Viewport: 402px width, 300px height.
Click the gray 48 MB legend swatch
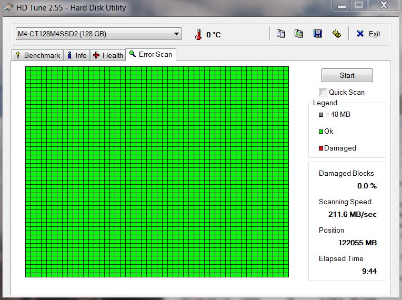[321, 115]
